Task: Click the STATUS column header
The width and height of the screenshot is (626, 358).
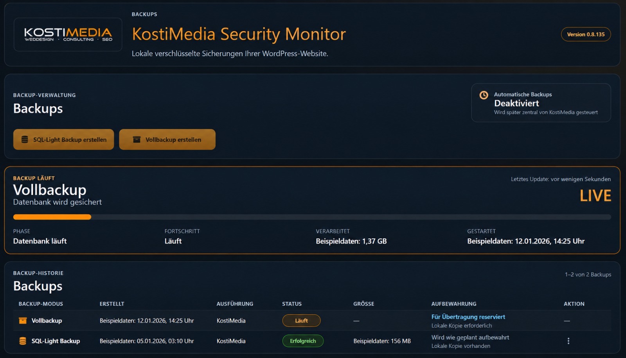Action: [292, 304]
